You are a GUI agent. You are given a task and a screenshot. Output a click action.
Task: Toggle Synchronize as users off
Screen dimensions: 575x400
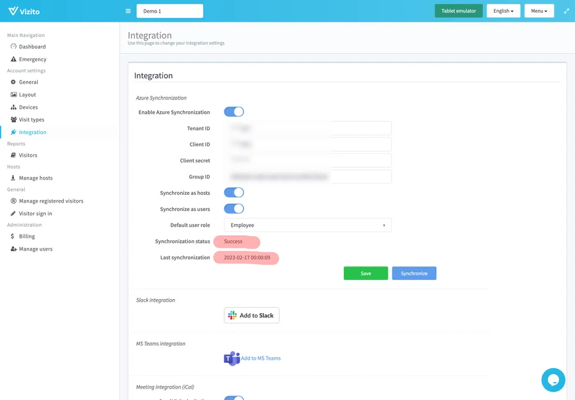pos(234,208)
